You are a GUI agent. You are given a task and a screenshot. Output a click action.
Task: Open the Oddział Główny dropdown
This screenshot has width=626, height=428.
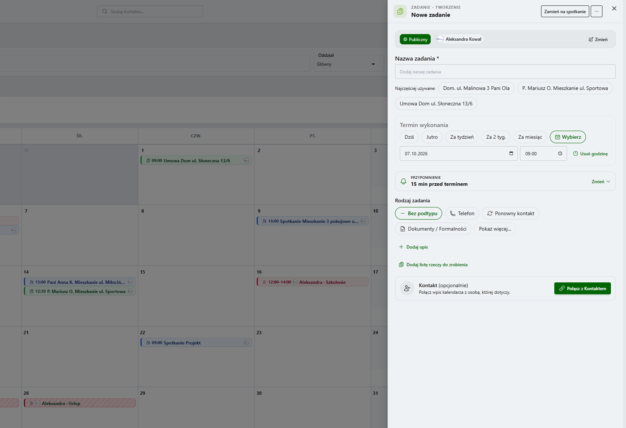349,64
